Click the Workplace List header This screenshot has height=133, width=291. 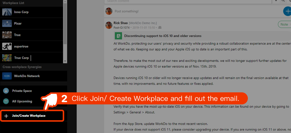point(13,3)
